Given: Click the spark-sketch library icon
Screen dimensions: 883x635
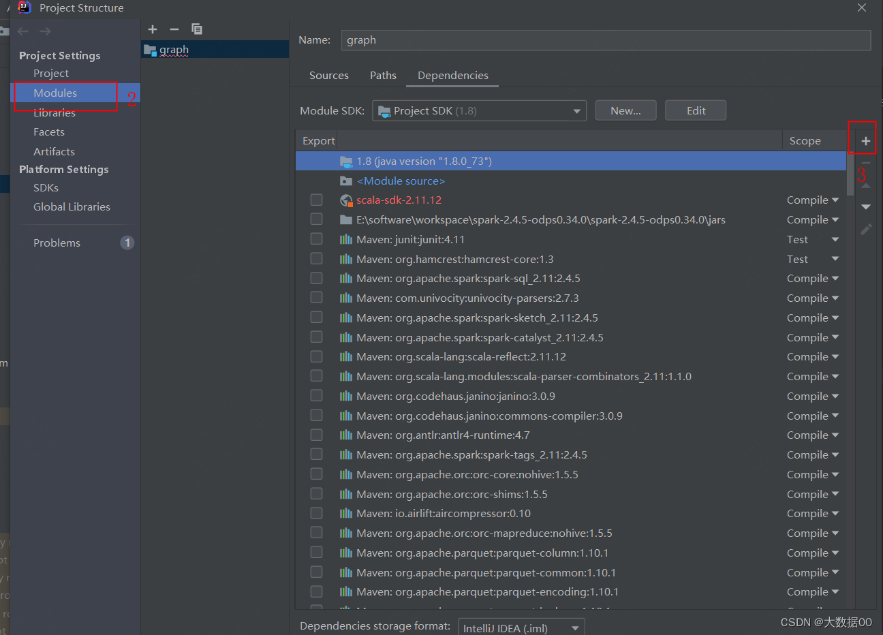Looking at the screenshot, I should (346, 318).
